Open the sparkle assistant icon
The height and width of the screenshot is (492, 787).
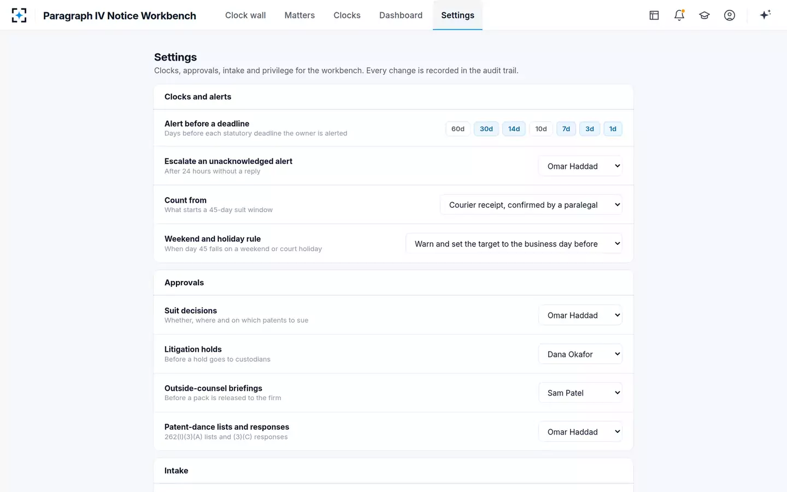tap(765, 15)
